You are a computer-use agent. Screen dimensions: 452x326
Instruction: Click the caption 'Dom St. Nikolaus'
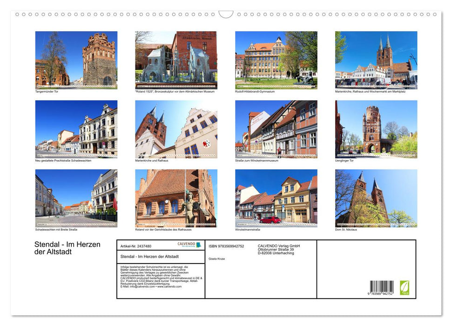(x=346, y=230)
